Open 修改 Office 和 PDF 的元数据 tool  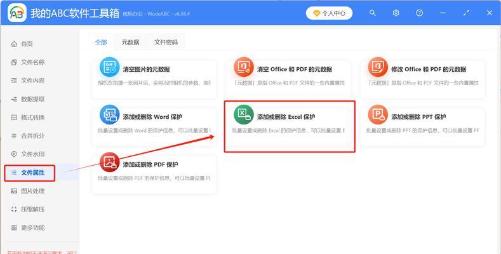click(429, 69)
